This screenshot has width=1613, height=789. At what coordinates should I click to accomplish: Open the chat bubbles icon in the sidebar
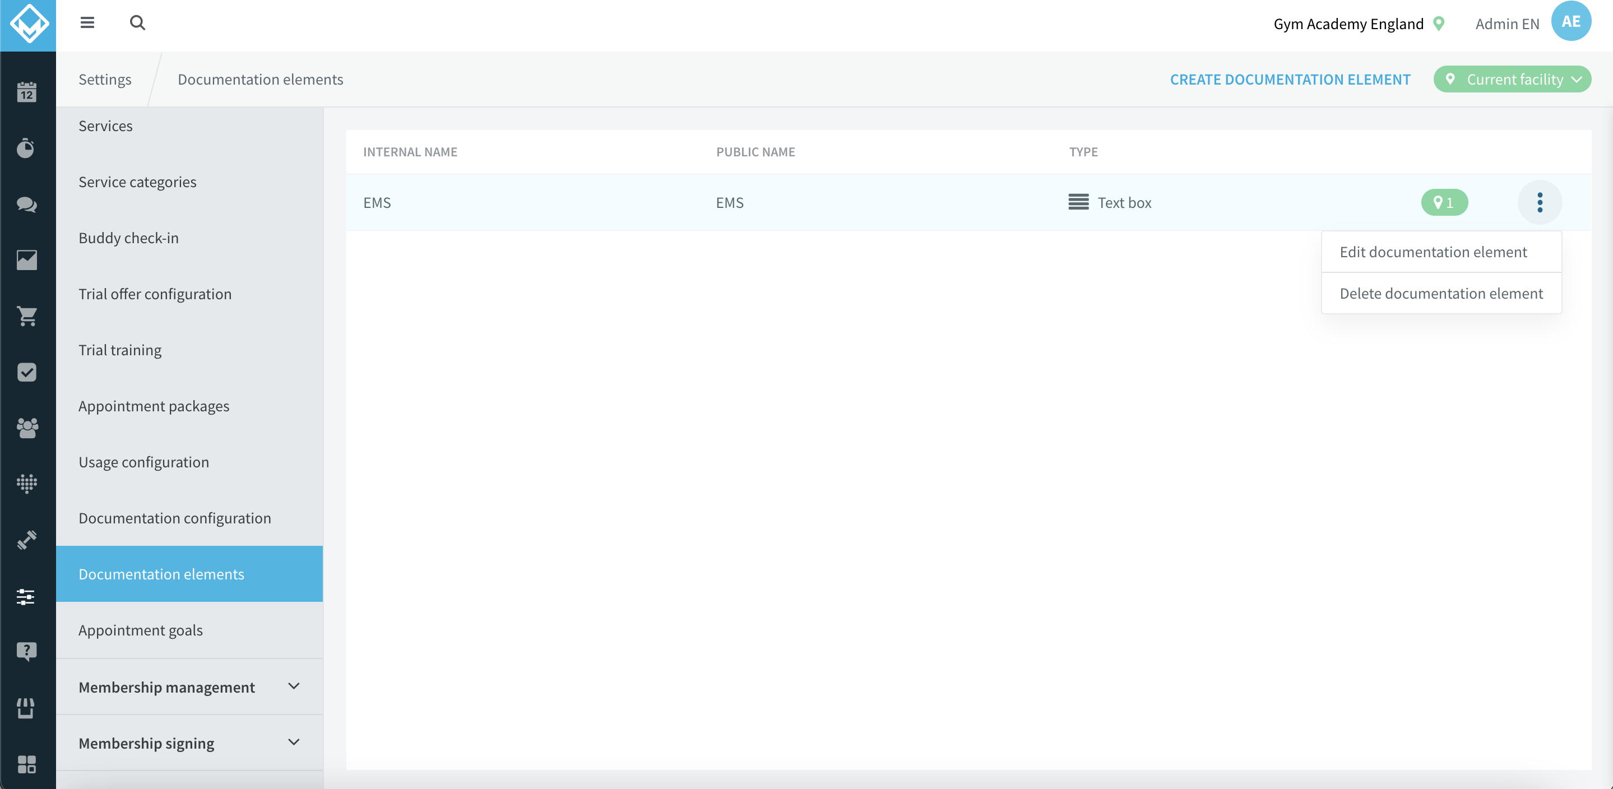[26, 204]
